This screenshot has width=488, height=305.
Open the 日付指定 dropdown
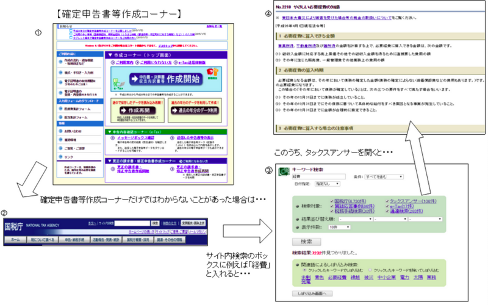tap(327, 184)
